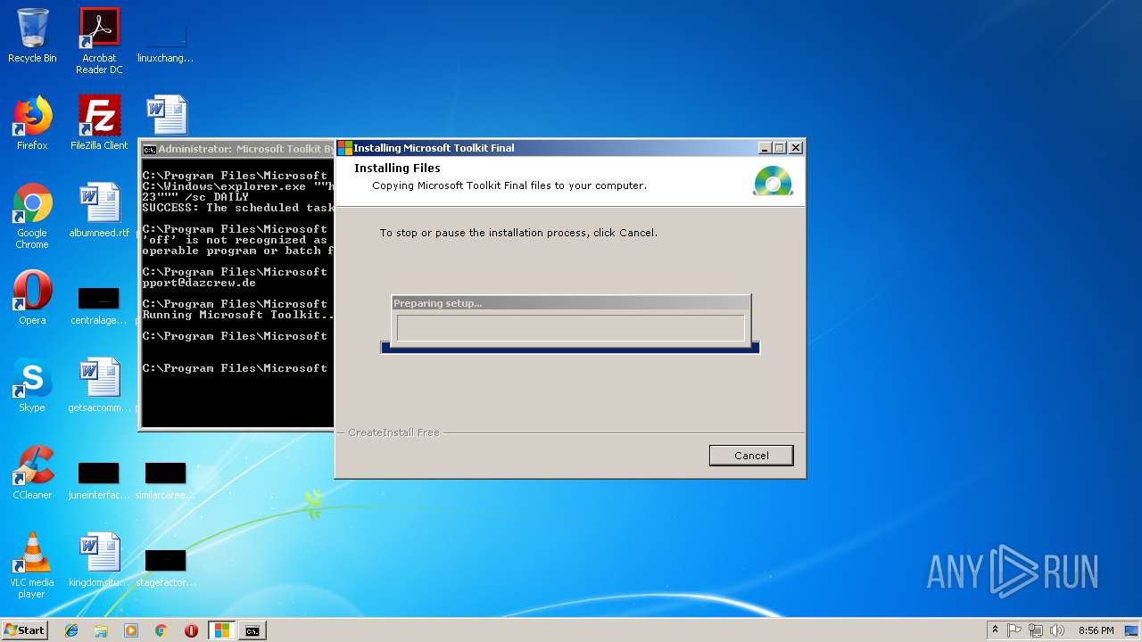Click the command prompt window system icon
1142x642 pixels.
pyautogui.click(x=149, y=149)
